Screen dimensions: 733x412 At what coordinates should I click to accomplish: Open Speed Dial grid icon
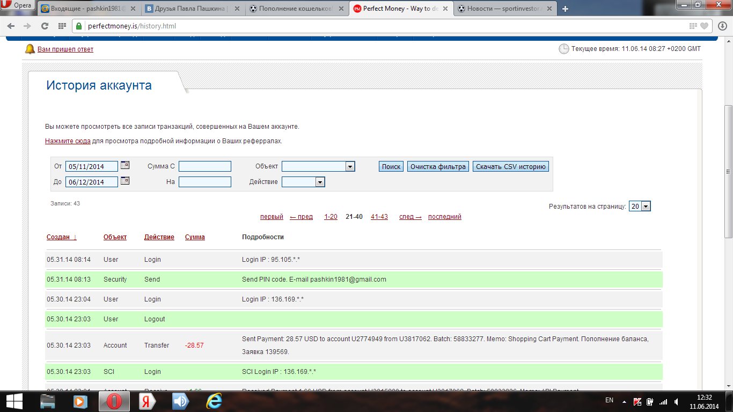tap(62, 26)
